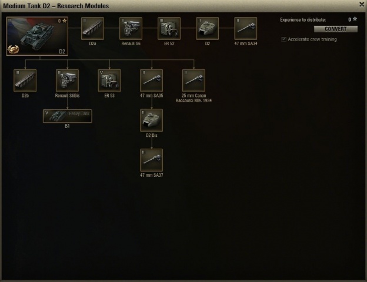The height and width of the screenshot is (282, 367).
Task: Research the Renault S6Bis engine
Action: tap(67, 80)
